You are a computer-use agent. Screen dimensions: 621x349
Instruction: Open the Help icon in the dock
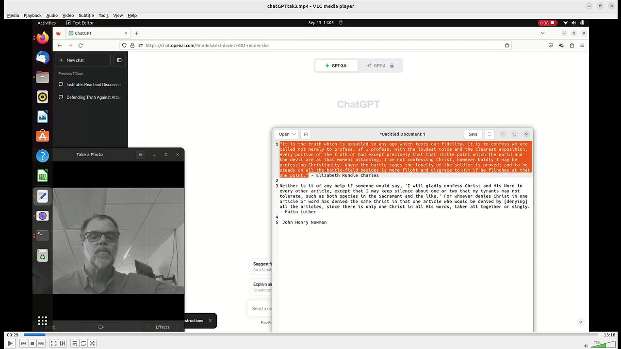pyautogui.click(x=43, y=156)
